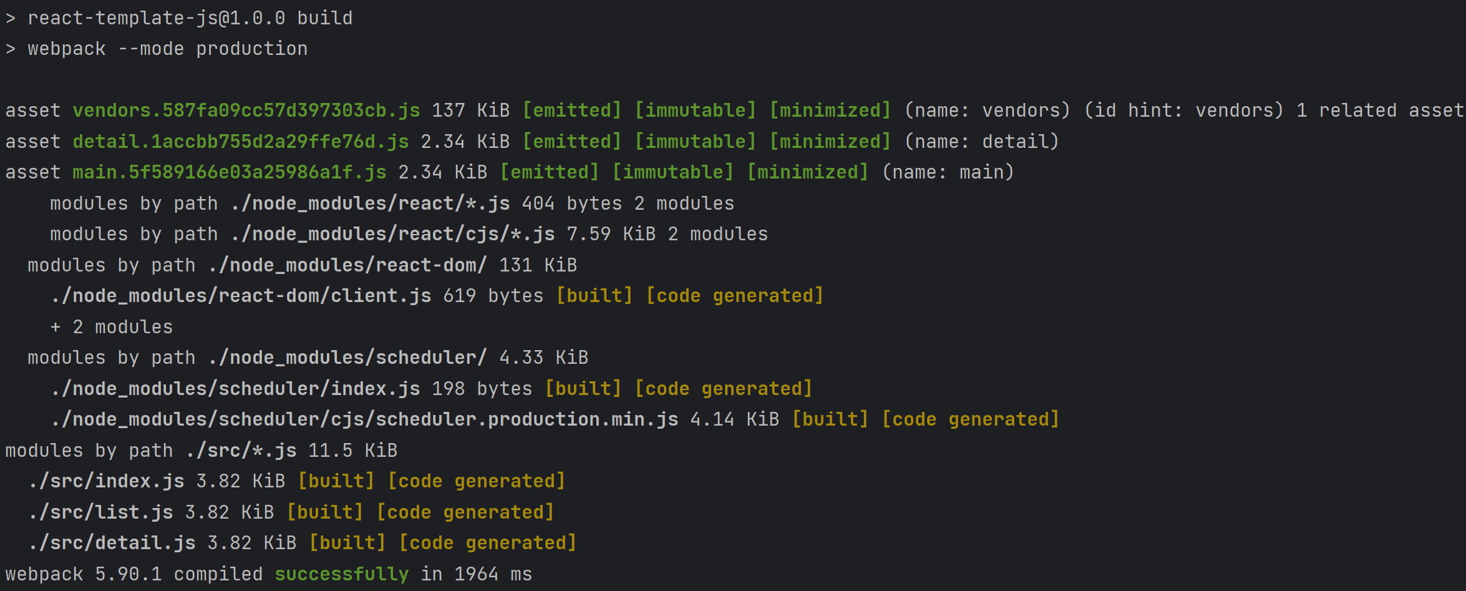Click the ./src/*.js modules path
Viewport: 1466px width, 591px height.
(241, 451)
